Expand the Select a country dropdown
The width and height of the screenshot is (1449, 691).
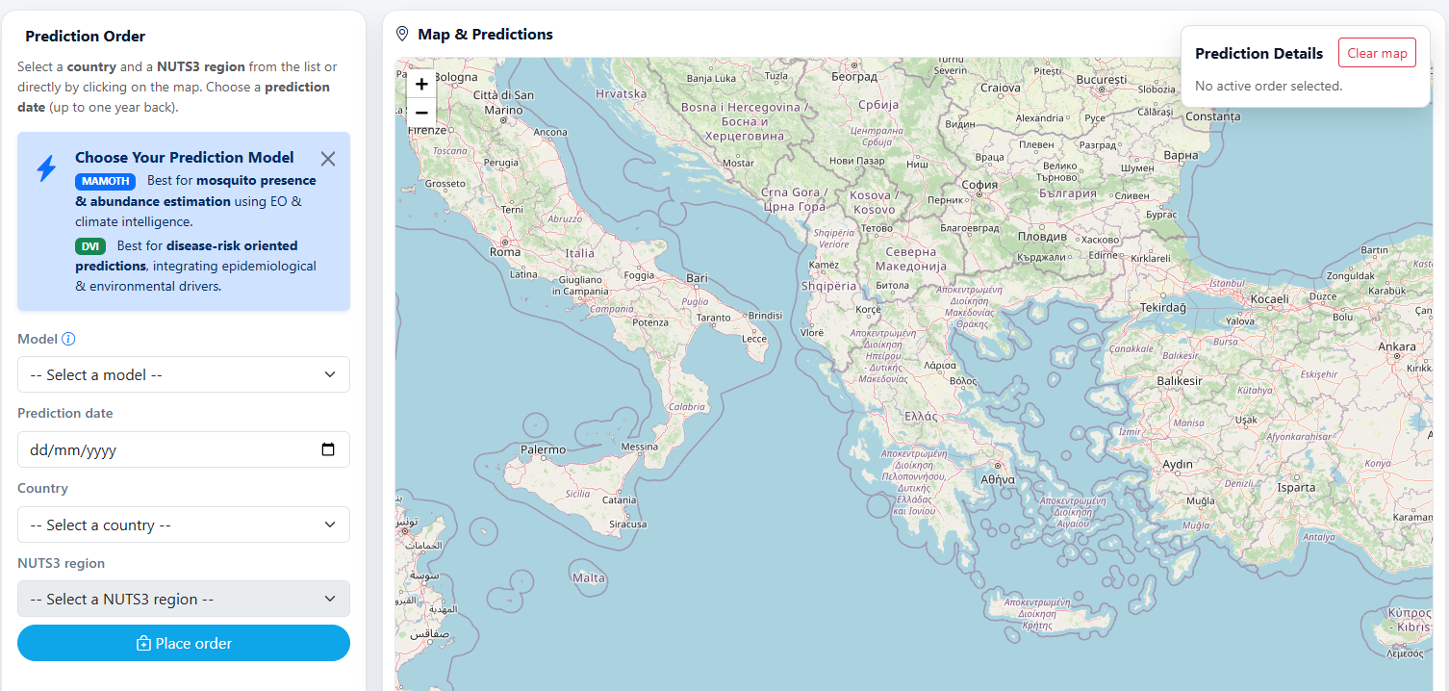click(x=183, y=525)
